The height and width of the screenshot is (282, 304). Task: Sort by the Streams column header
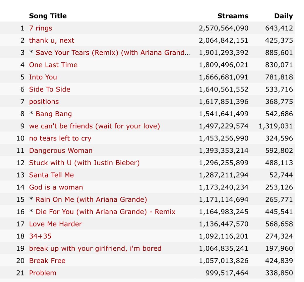point(233,16)
